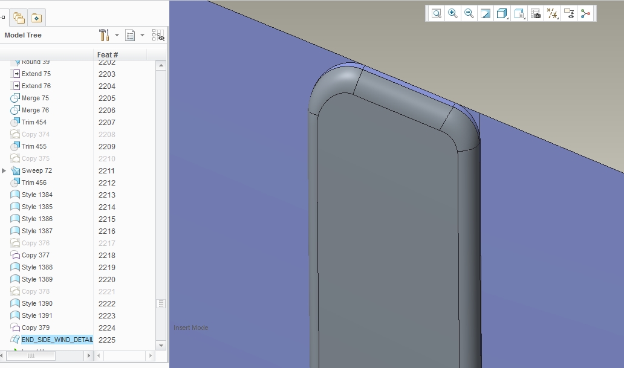Click the Extend 75 feature icon
Viewport: 624px width, 368px height.
point(15,74)
